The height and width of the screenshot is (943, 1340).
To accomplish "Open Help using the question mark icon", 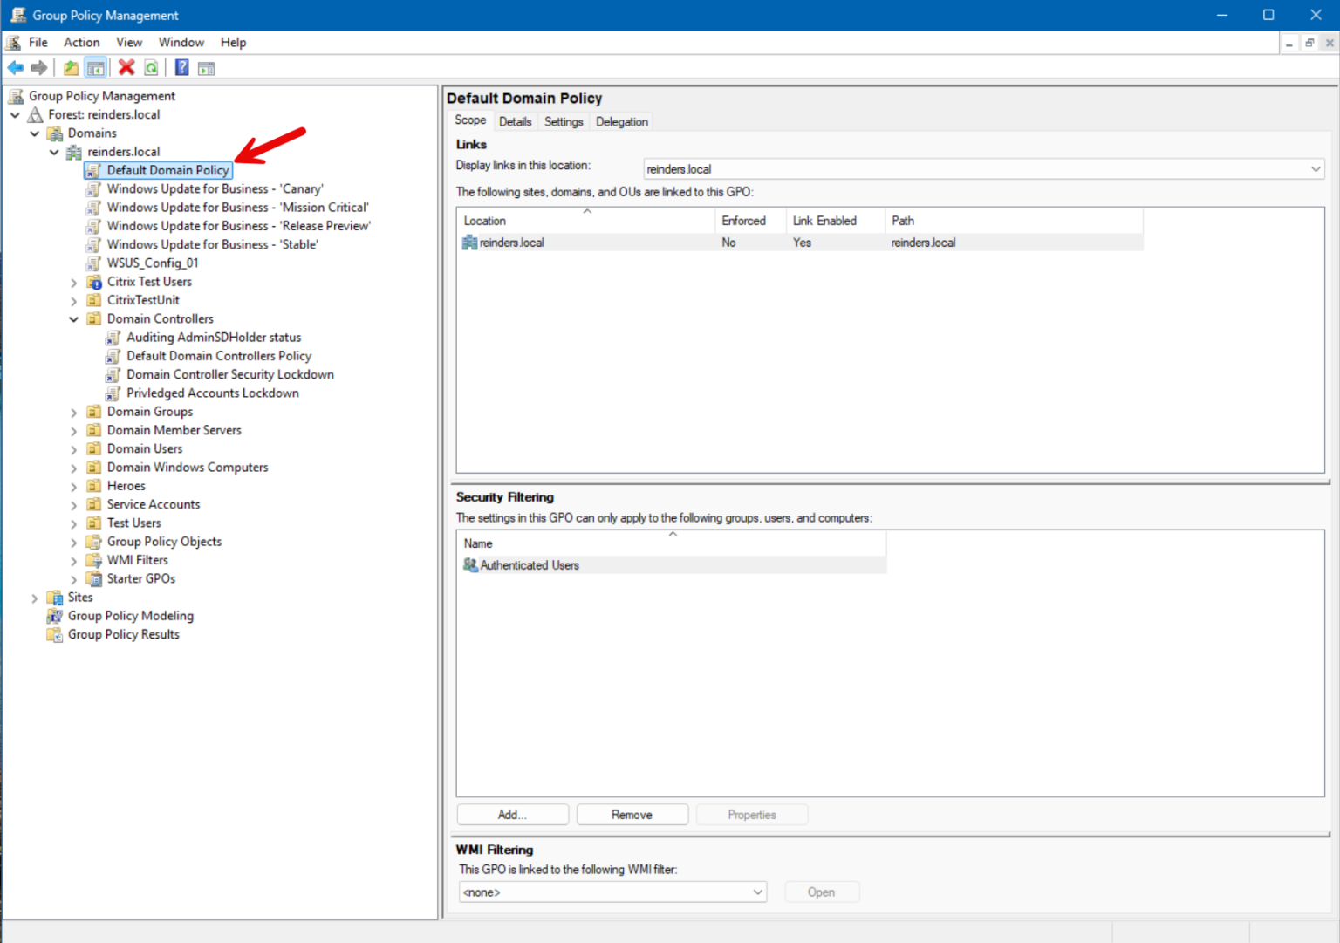I will (x=181, y=67).
